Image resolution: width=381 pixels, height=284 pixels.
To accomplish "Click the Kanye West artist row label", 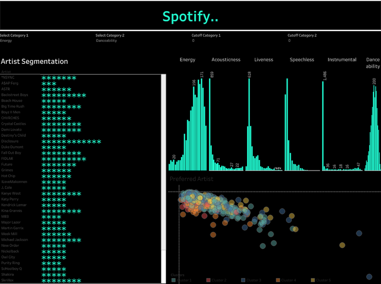I will point(11,193).
